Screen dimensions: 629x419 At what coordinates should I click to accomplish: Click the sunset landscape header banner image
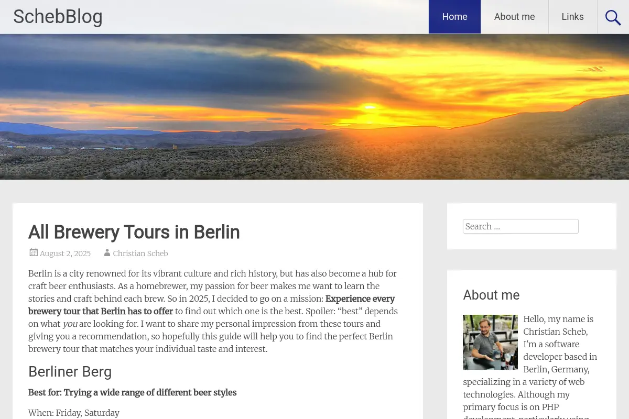[314, 107]
